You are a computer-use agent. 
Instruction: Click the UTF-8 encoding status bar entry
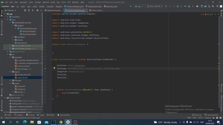pos(200,118)
